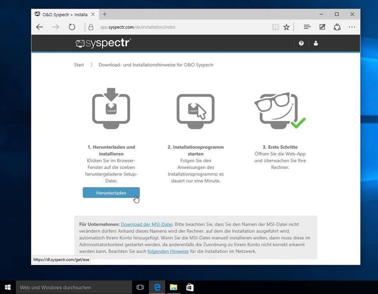The height and width of the screenshot is (294, 378).
Task: Make a web note with pen icon
Action: point(323,27)
